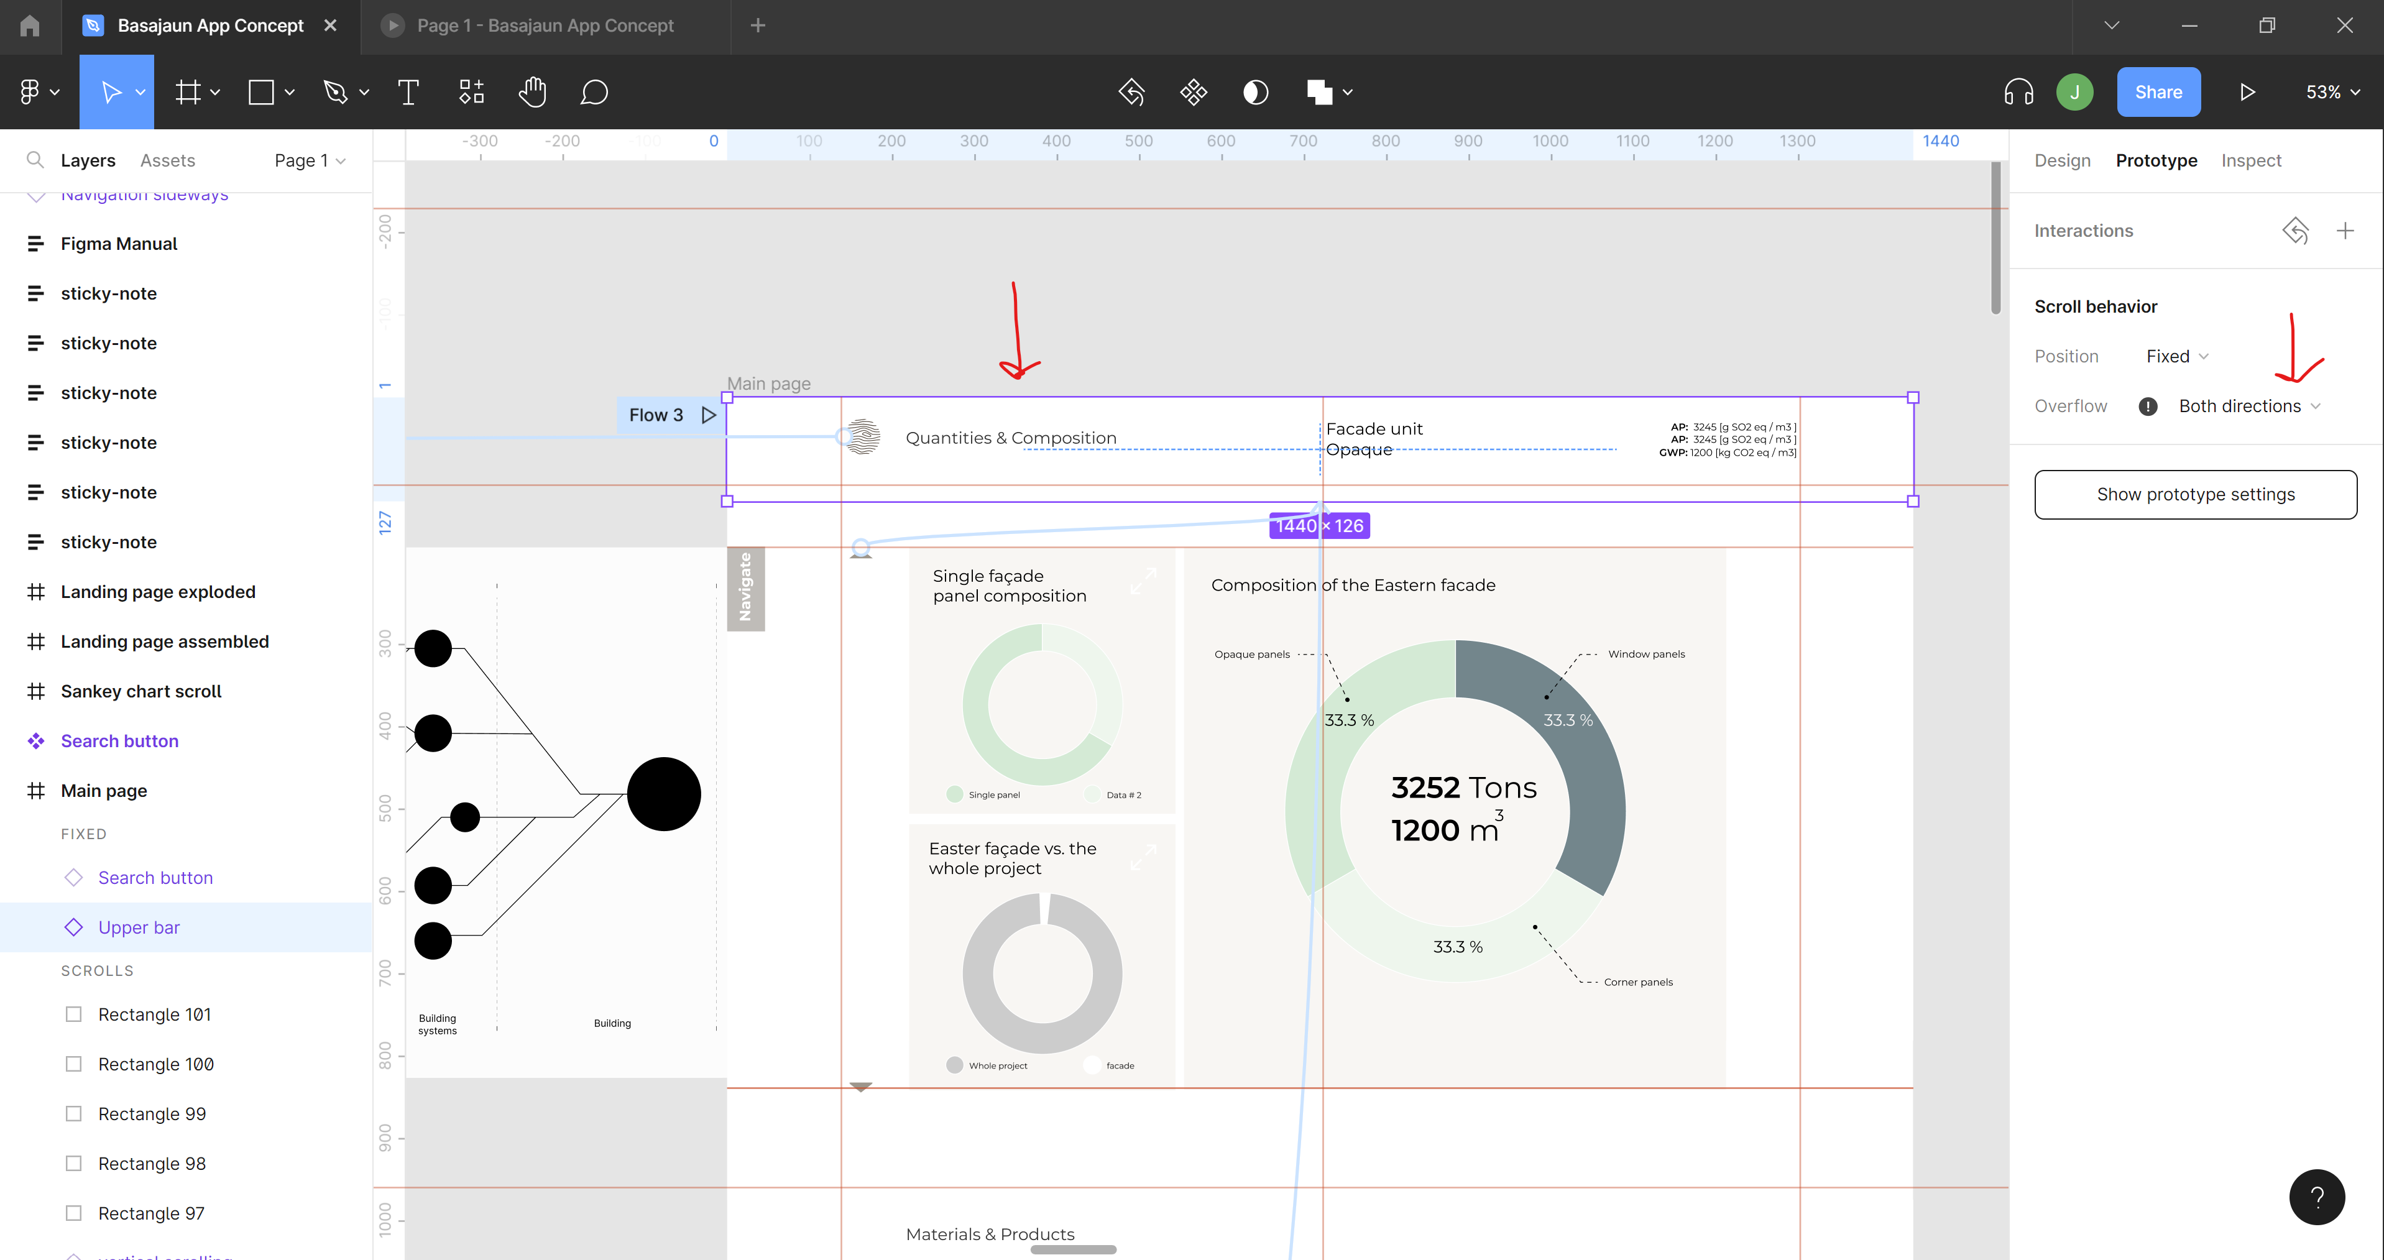Select the Text tool
Image resolution: width=2384 pixels, height=1260 pixels.
pos(408,91)
